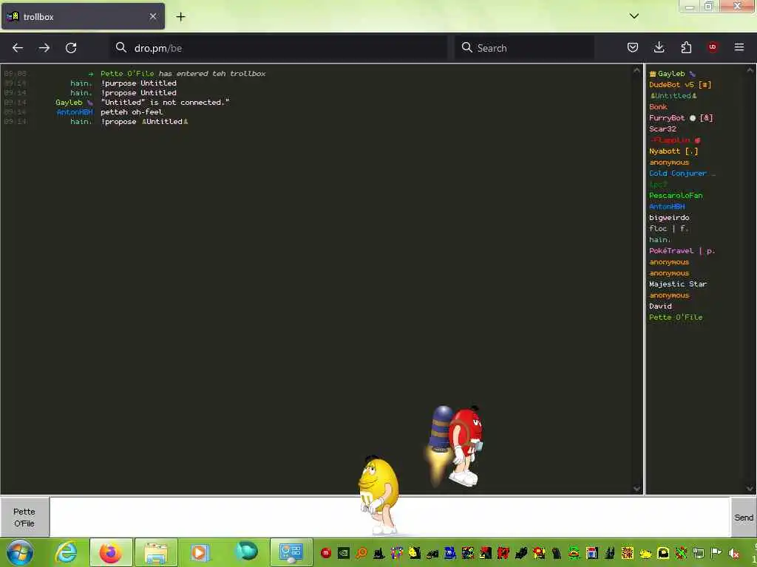Select DudeBot v5 in the user list

point(680,85)
